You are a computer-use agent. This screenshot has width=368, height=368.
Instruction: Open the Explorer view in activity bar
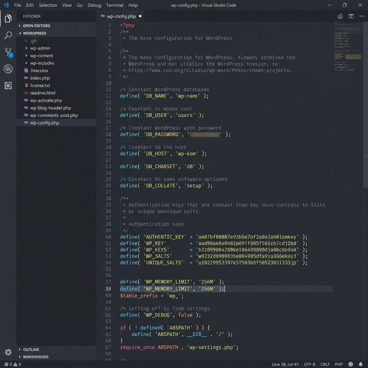coord(8,19)
